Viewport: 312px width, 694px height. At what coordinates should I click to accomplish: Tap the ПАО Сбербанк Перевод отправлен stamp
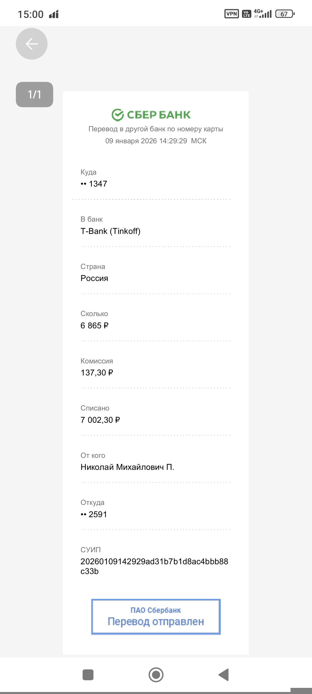[156, 617]
